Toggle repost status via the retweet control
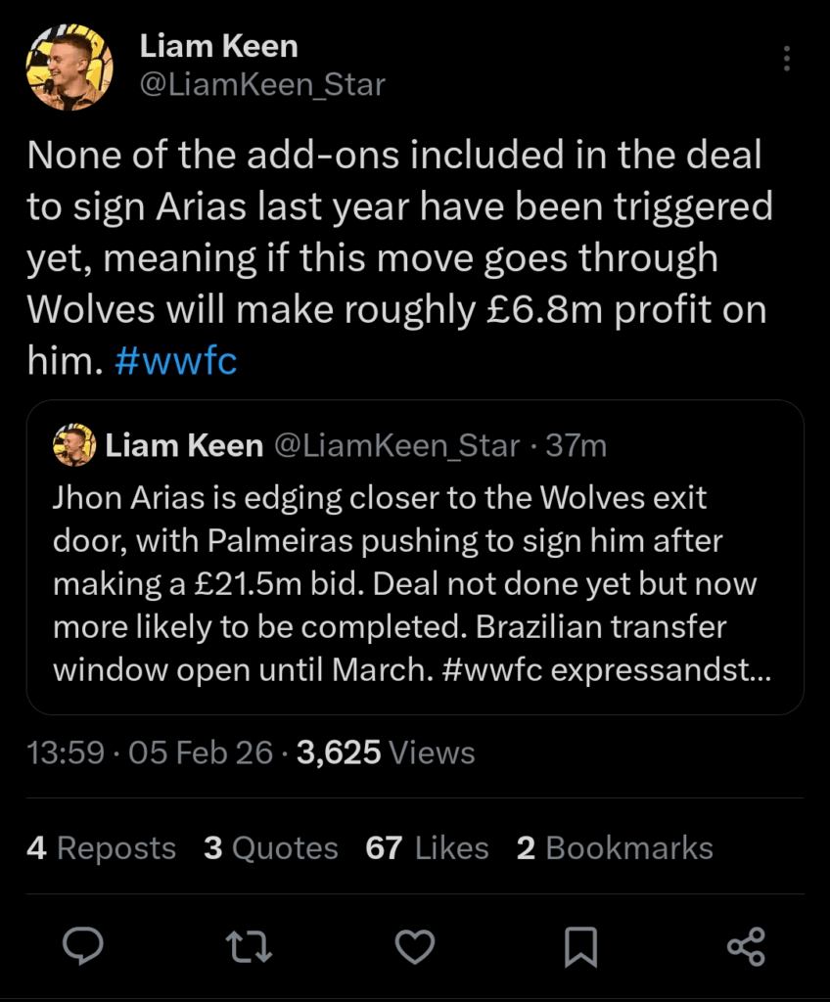 click(x=251, y=945)
